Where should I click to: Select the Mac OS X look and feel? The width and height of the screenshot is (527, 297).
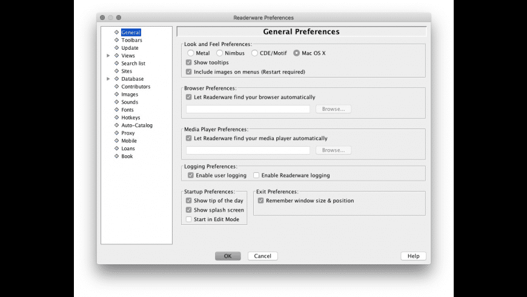(296, 53)
